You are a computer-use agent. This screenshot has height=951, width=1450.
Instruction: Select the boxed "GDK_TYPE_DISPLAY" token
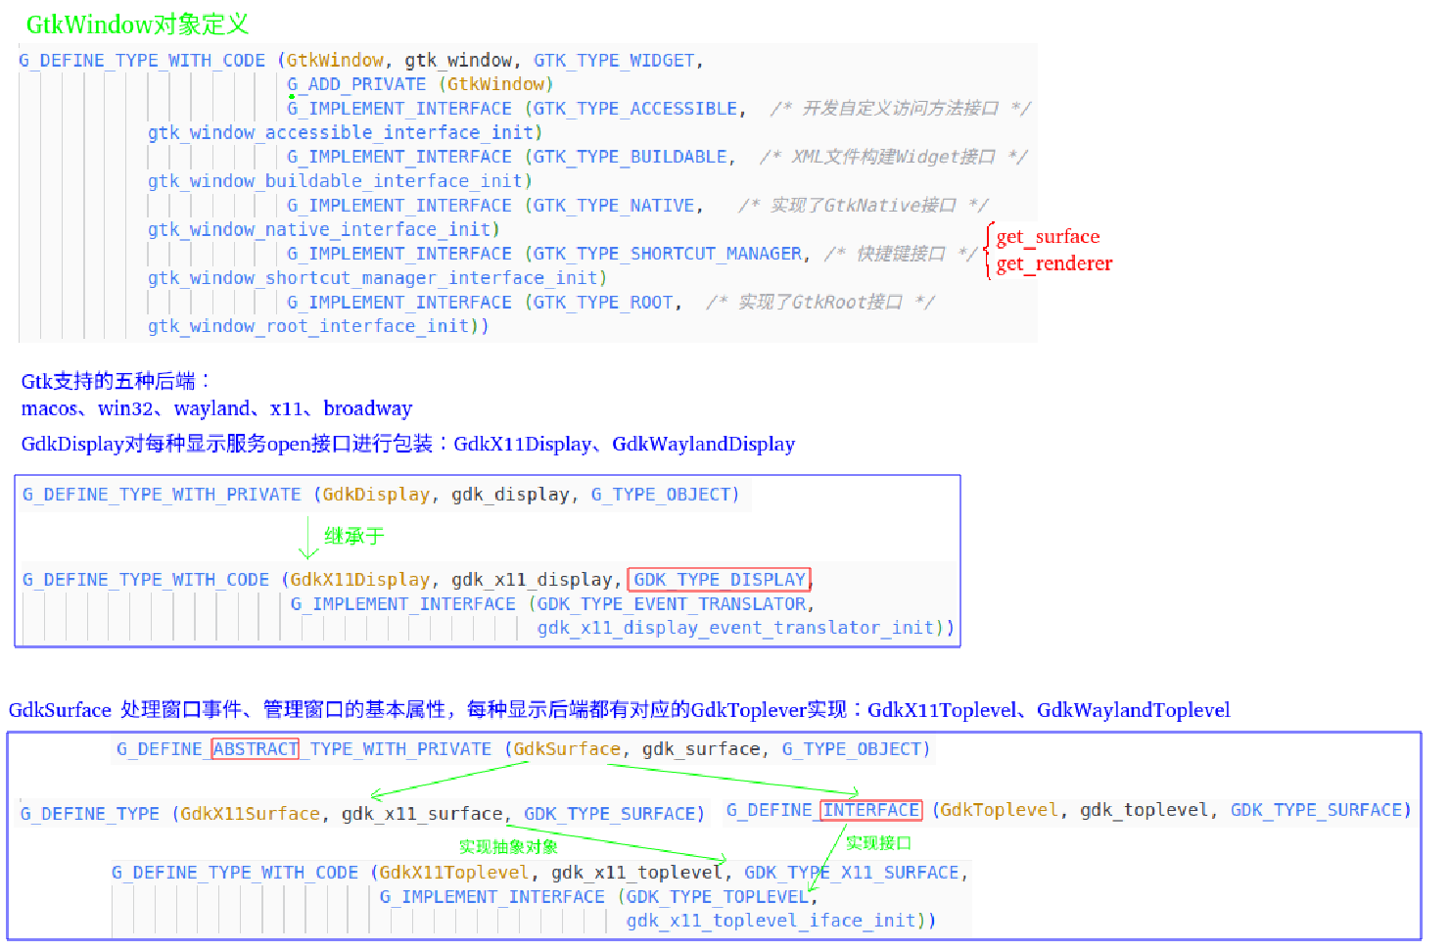click(x=720, y=580)
